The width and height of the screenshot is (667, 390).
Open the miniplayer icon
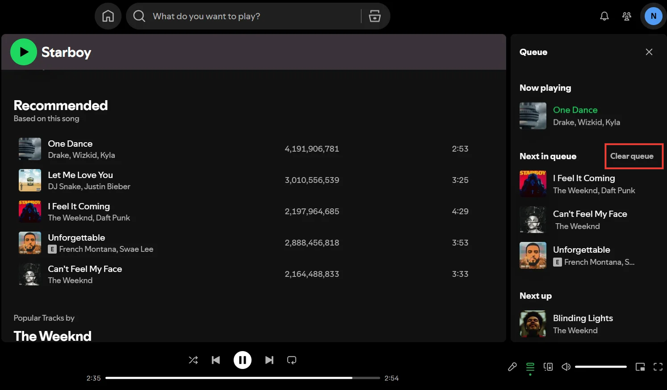(x=640, y=367)
